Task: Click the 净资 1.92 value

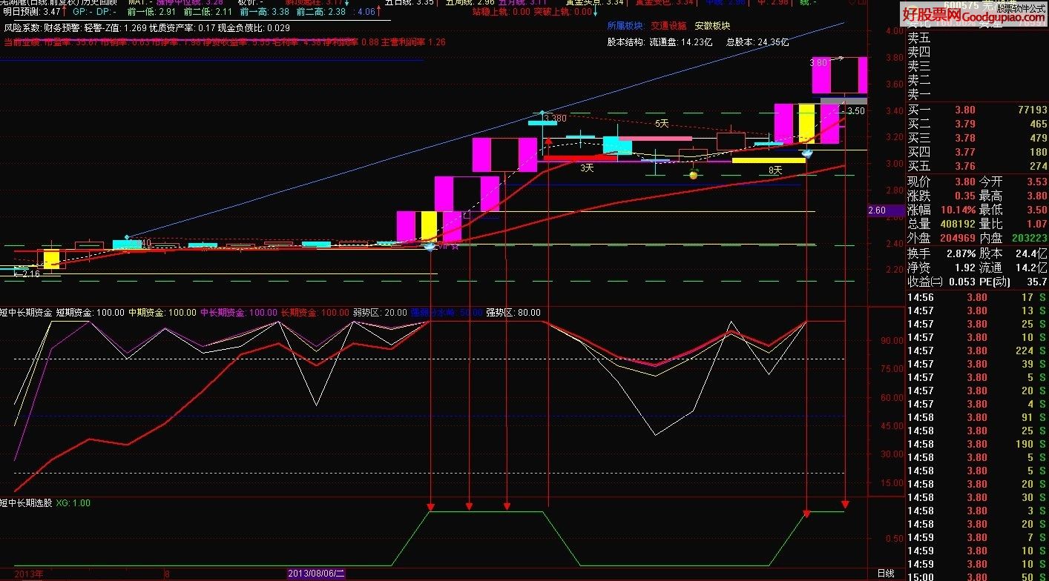Action: point(965,268)
